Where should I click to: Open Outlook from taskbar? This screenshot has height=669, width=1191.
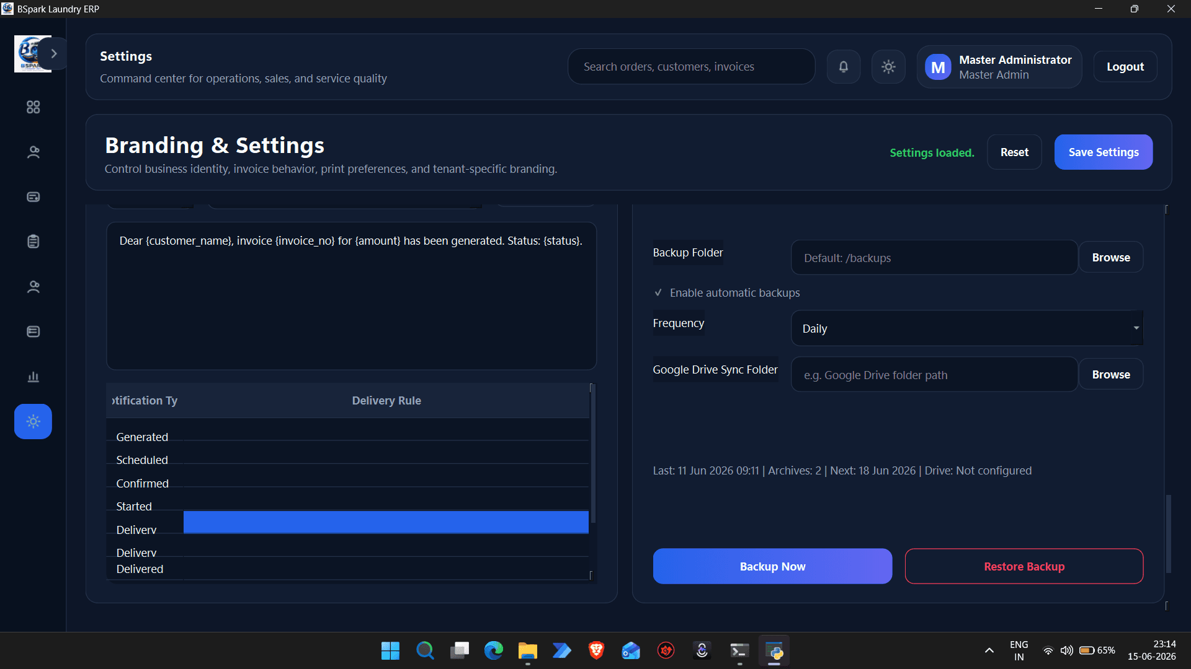point(631,651)
